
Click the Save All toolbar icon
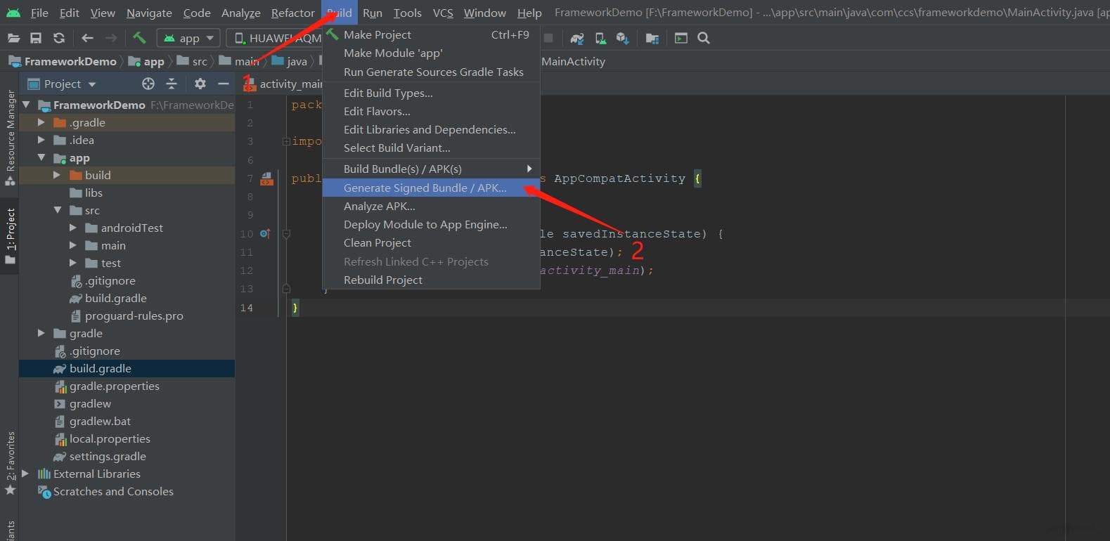36,38
